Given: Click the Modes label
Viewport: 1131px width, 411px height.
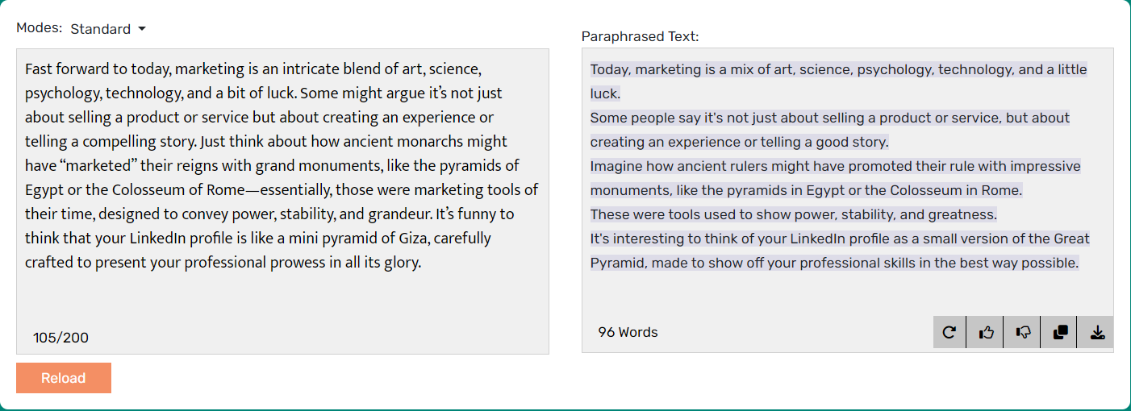Looking at the screenshot, I should pos(39,27).
